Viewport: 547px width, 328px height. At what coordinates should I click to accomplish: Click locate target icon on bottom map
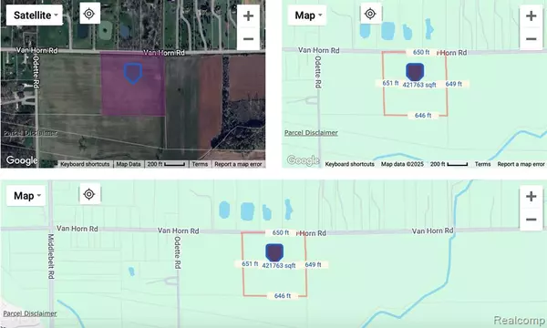pos(89,194)
